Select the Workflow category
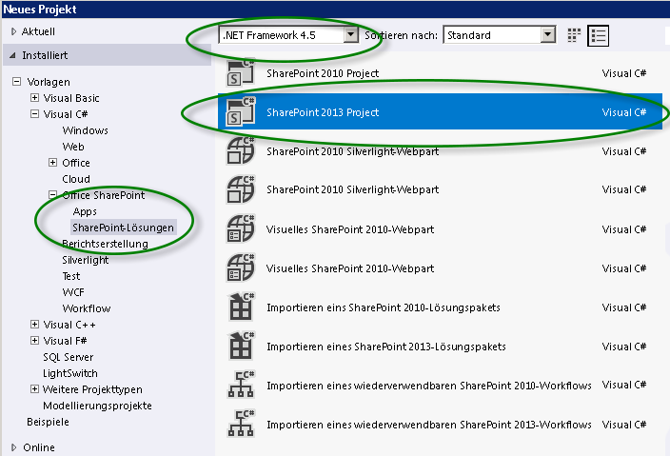The image size is (670, 456). coord(87,308)
